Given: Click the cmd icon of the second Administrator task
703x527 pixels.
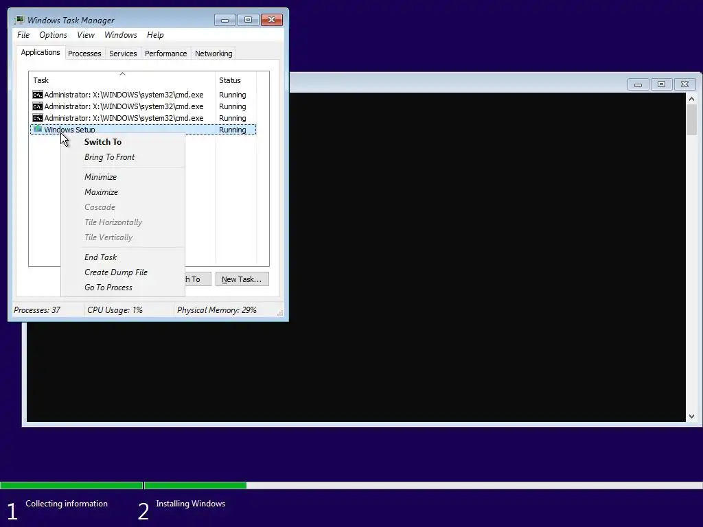Looking at the screenshot, I should [x=38, y=106].
